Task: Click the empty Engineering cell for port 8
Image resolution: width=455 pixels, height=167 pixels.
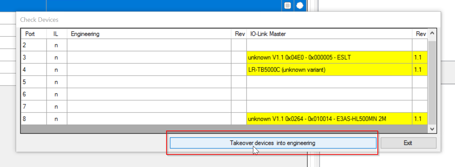Action: (x=149, y=119)
